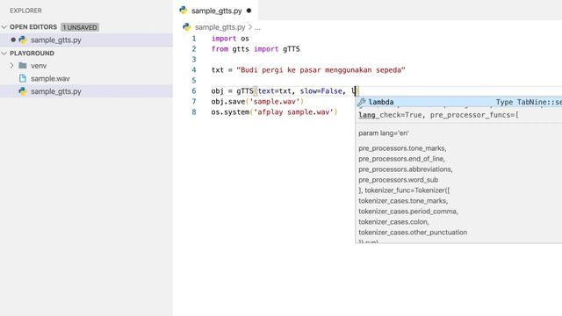Click os.system('afplay sample.wav') line
Viewport: 562px width, 316px height.
[274, 111]
